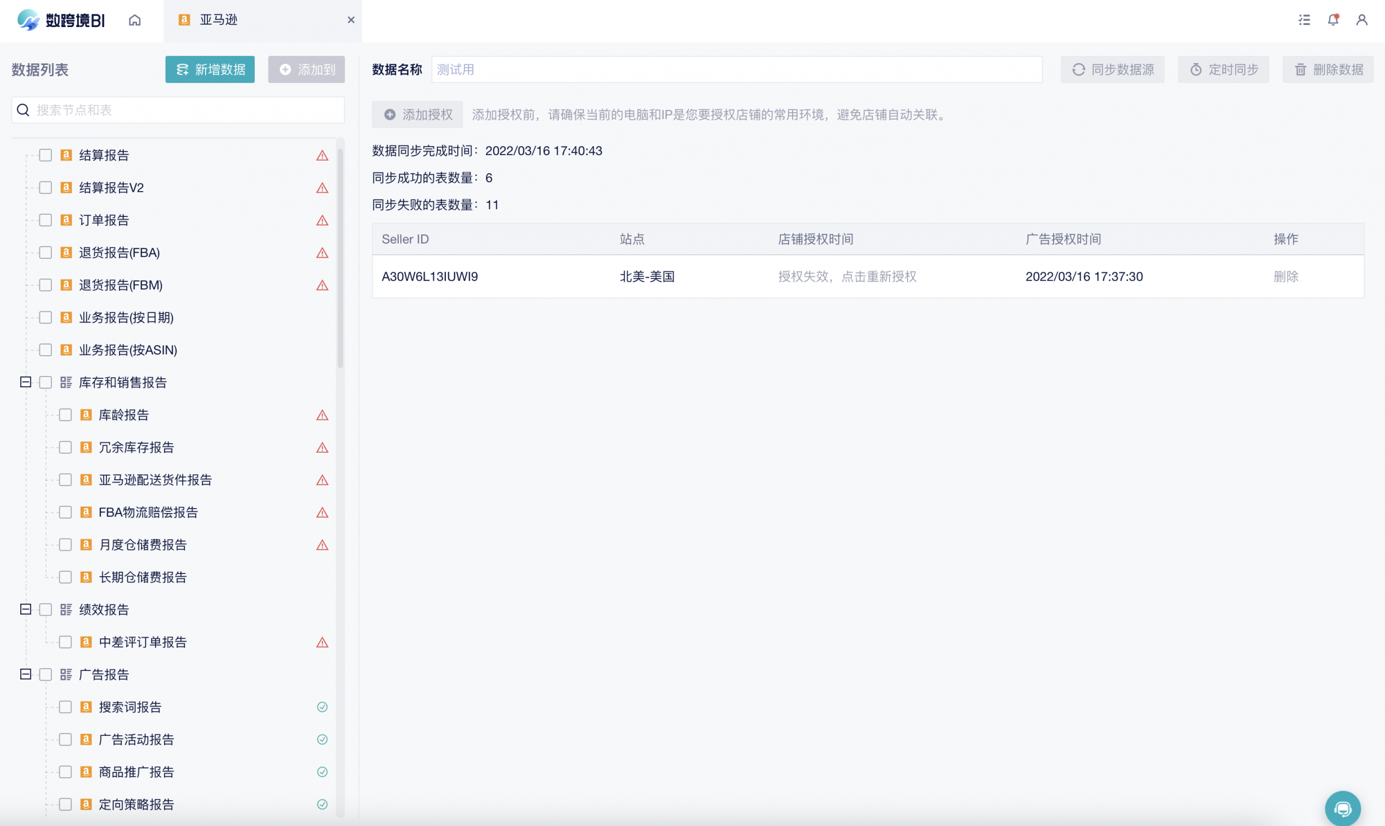
Task: Click warning icon beside 月度仓储费报告
Action: tap(322, 545)
